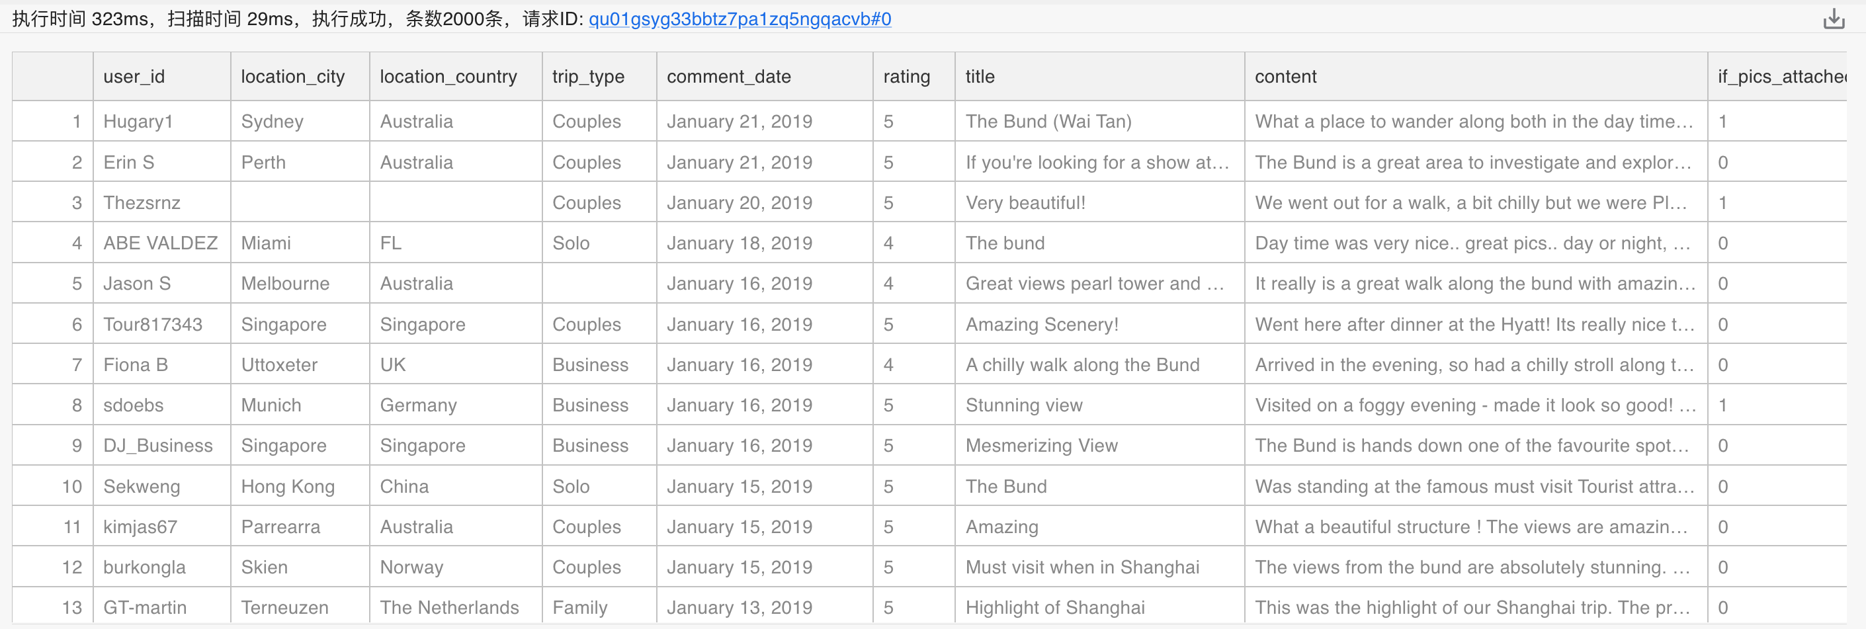Select the rating column header
The width and height of the screenshot is (1866, 629).
(906, 77)
